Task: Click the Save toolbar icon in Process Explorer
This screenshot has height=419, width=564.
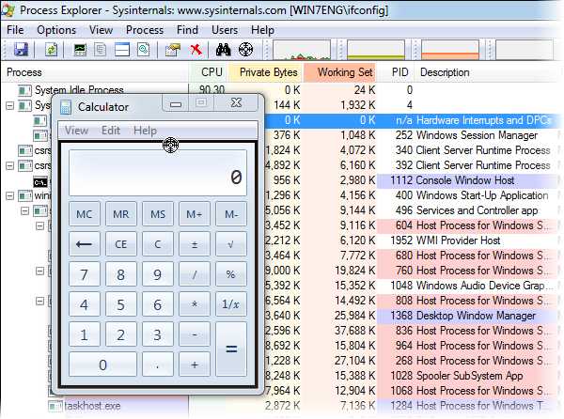Action: (x=21, y=49)
